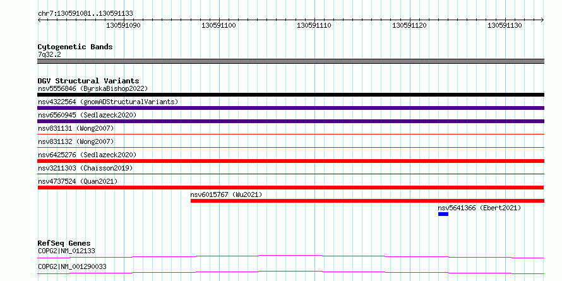Open the COPG2|NM_001290033 transcript label

point(72,266)
